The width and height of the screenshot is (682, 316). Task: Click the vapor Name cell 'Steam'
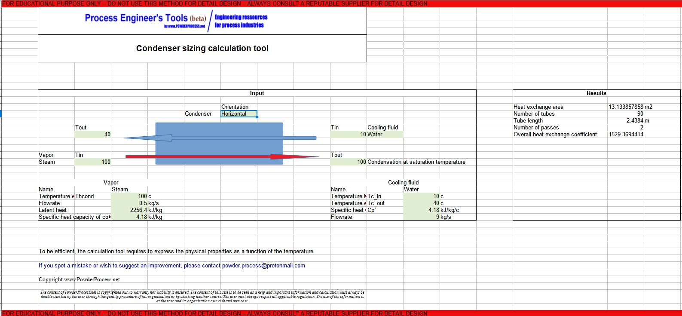click(x=120, y=190)
